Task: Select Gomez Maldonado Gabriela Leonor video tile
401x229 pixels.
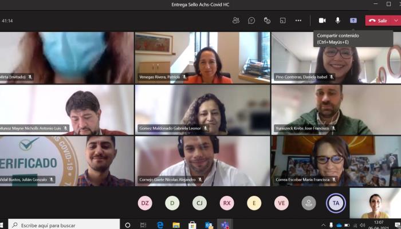Action: pos(202,110)
